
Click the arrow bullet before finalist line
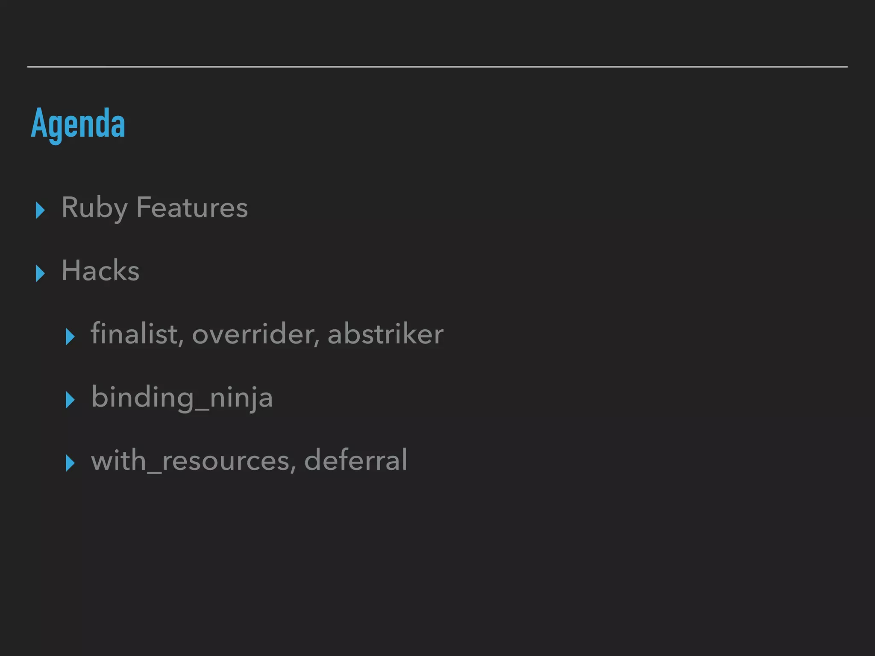70,337
